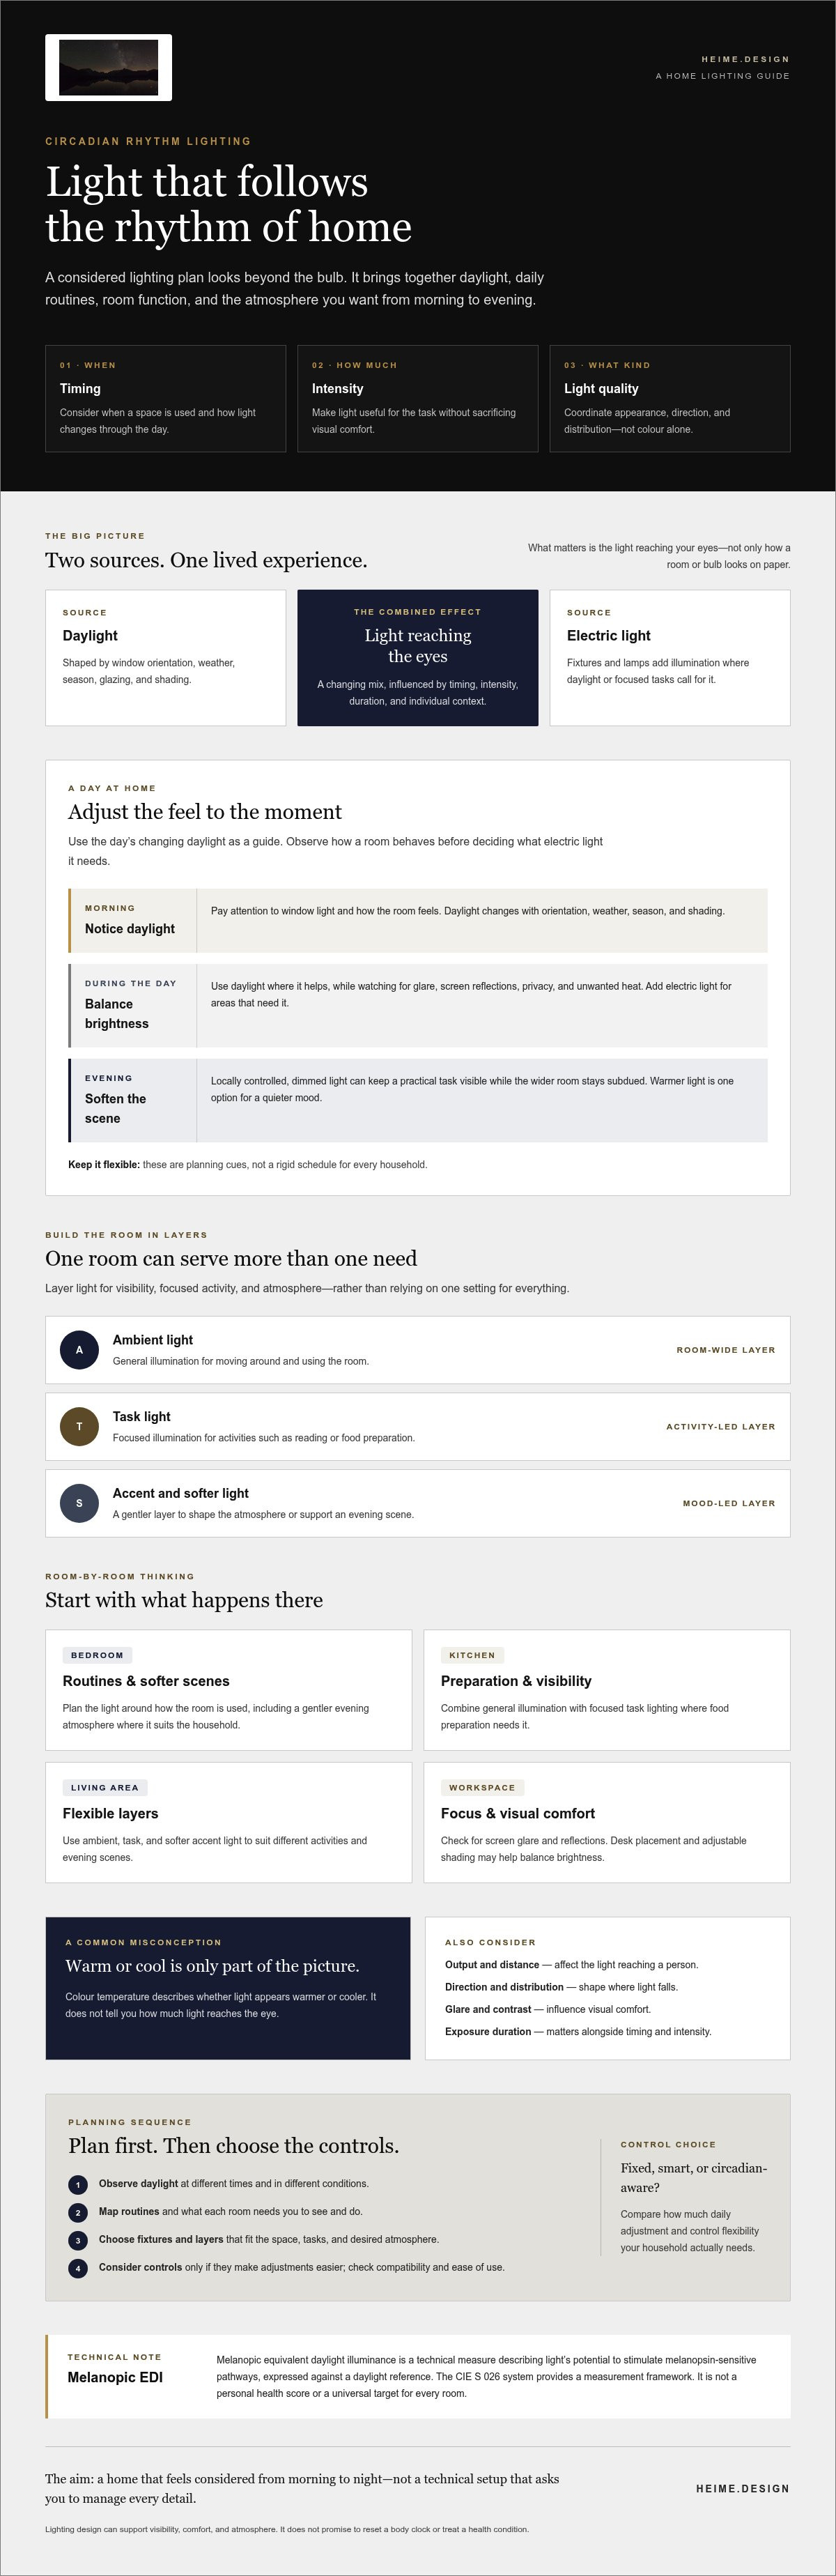Click the Kitchen tag label
Image resolution: width=836 pixels, height=2576 pixels.
(472, 1655)
